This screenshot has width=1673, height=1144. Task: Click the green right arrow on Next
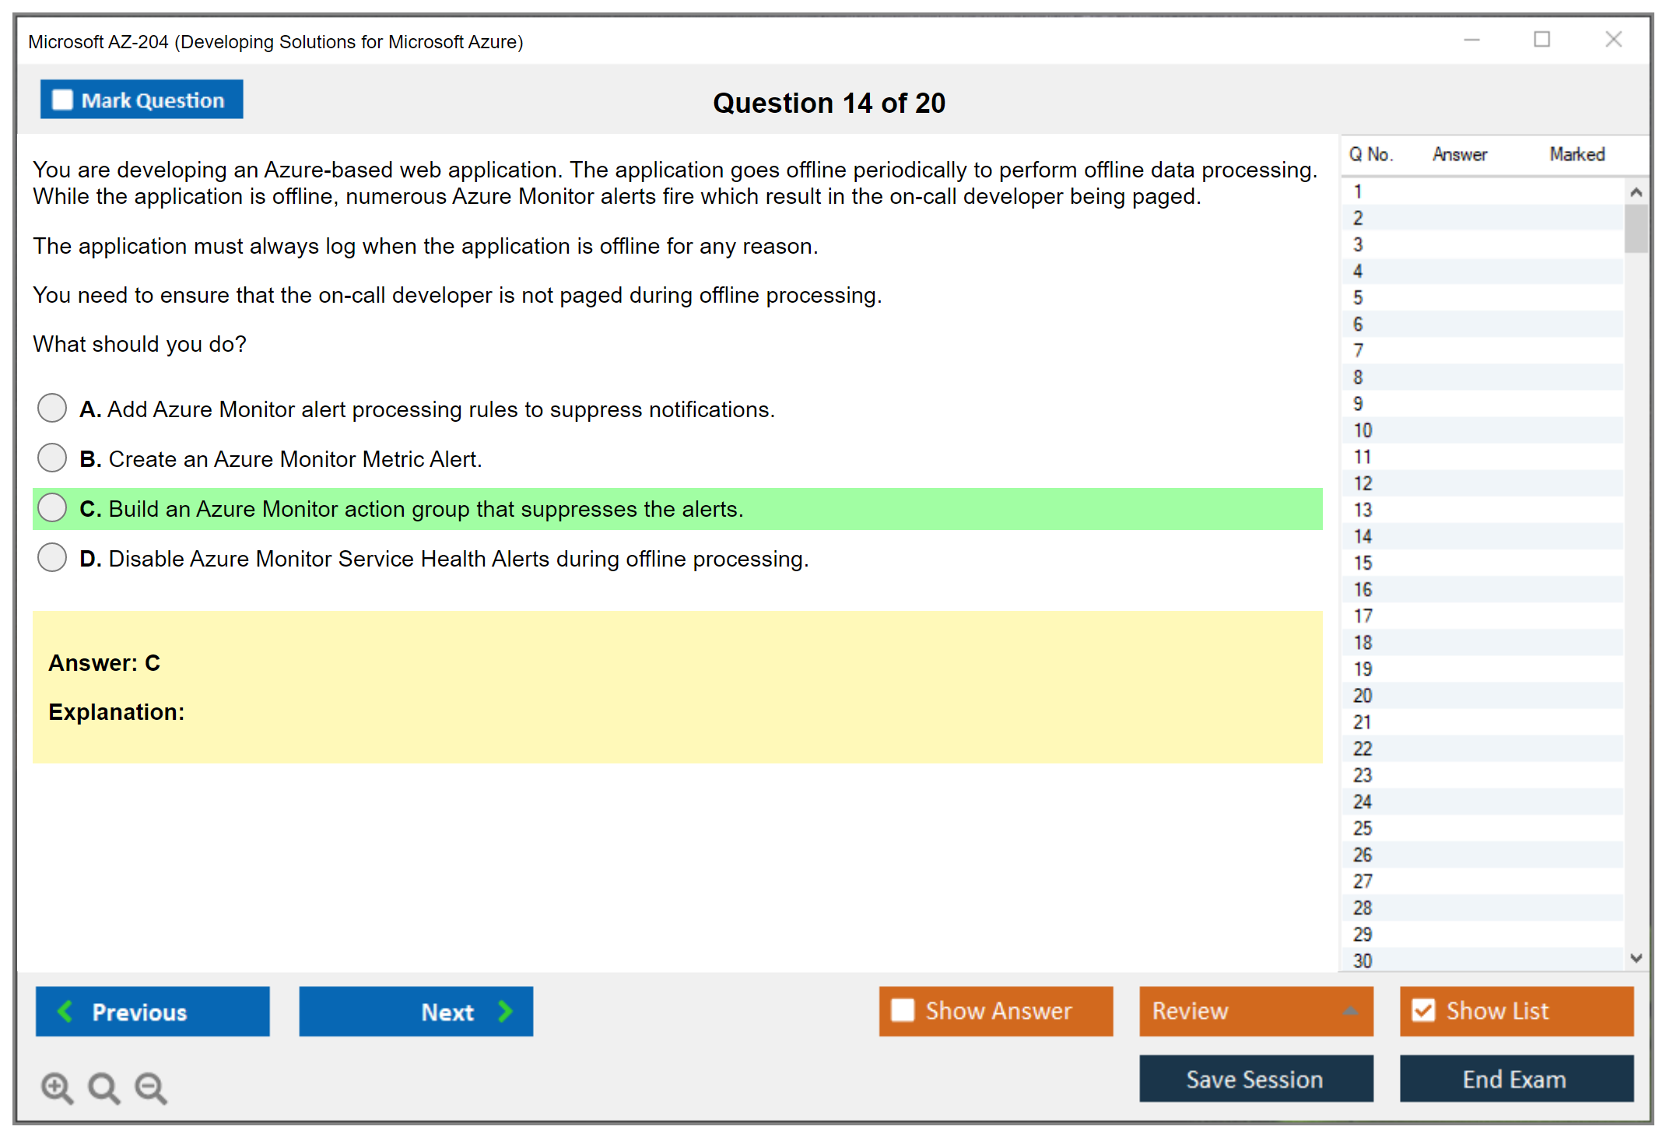point(505,1011)
